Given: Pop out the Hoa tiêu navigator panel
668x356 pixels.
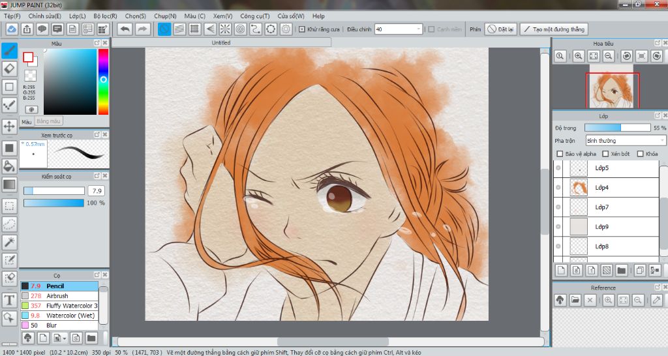Looking at the screenshot, I should tap(658, 43).
